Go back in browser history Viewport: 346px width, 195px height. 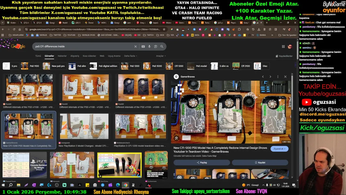click(3, 29)
